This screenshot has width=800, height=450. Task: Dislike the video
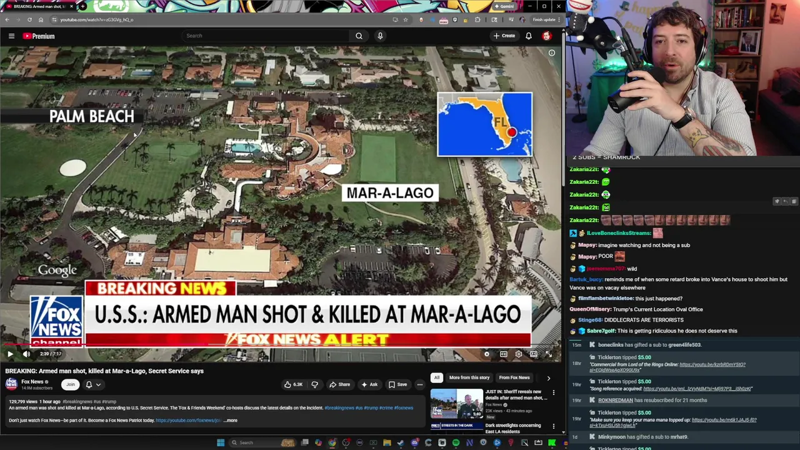point(314,384)
